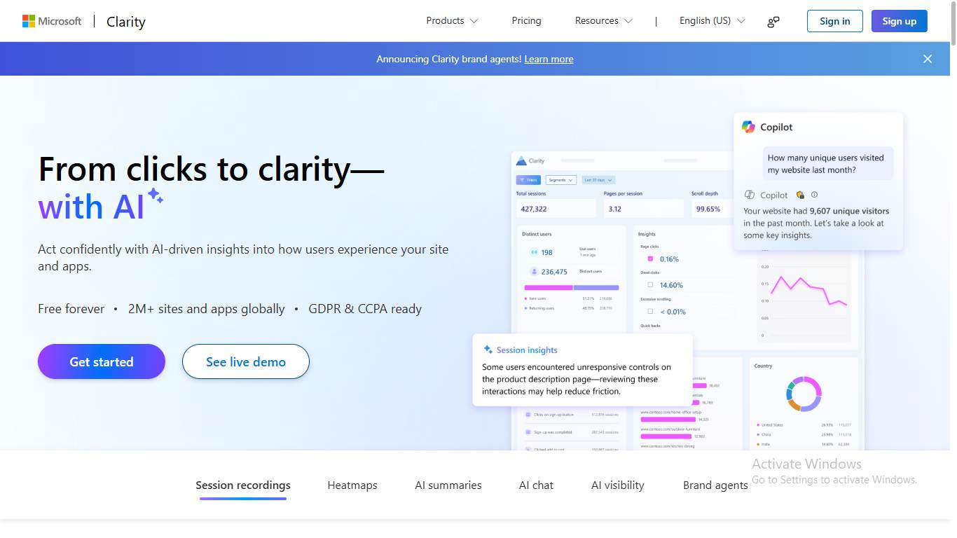The image size is (957, 538).
Task: Click the shield icon in the Copilot reply
Action: 800,195
